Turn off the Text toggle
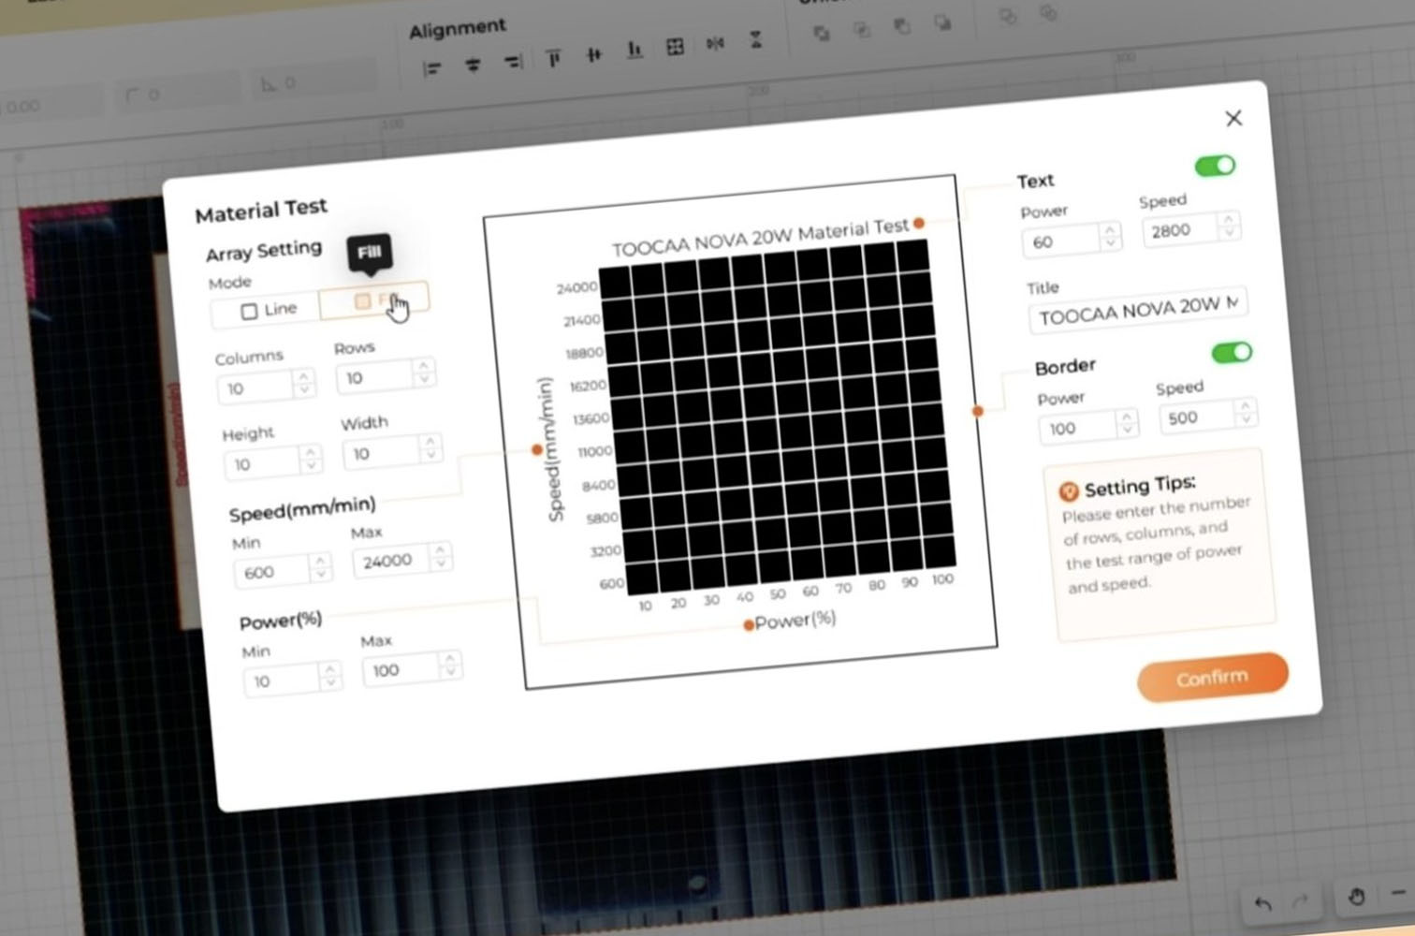The height and width of the screenshot is (936, 1415). click(x=1215, y=167)
